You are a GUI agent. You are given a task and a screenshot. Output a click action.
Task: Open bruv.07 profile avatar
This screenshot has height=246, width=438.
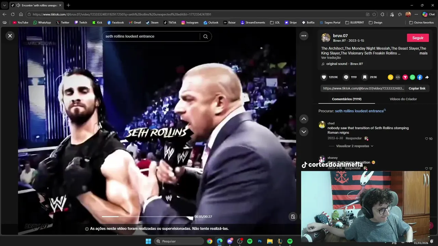pos(326,38)
